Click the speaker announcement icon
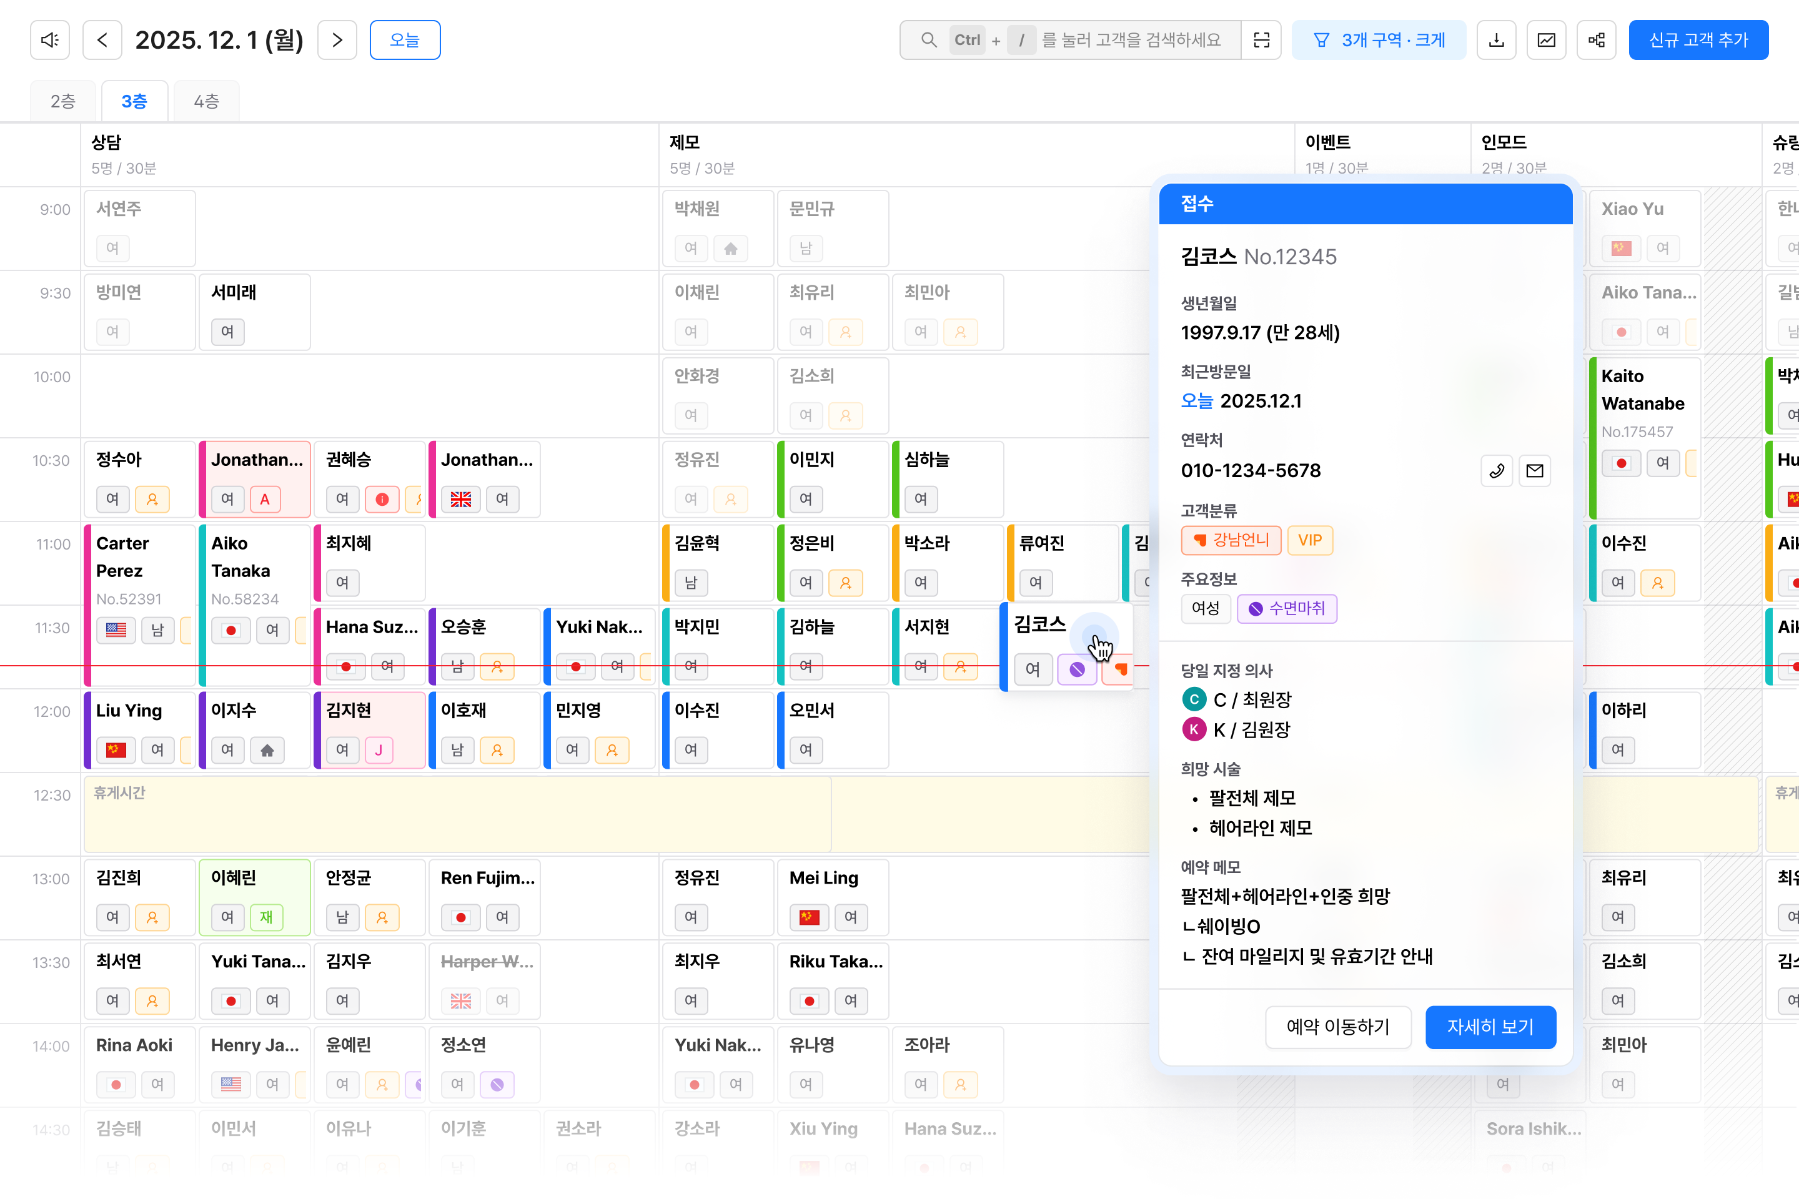Viewport: 1799px width, 1199px height. pos(50,40)
